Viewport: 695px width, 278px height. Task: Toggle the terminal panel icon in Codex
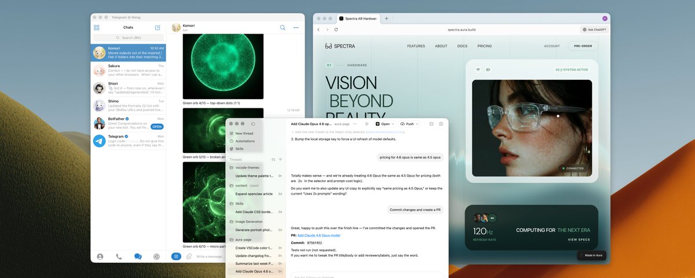click(431, 124)
